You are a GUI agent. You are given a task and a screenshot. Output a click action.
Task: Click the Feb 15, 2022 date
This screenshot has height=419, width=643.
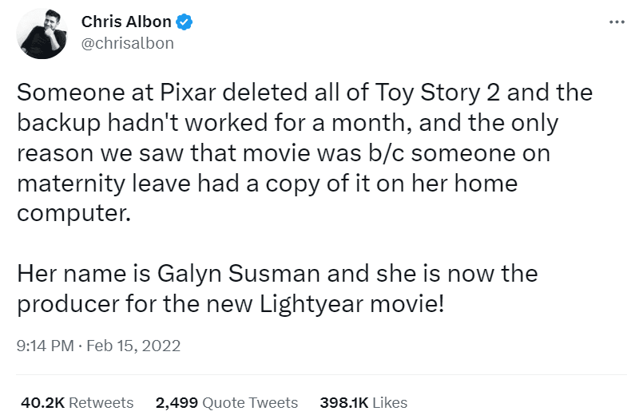coord(134,346)
